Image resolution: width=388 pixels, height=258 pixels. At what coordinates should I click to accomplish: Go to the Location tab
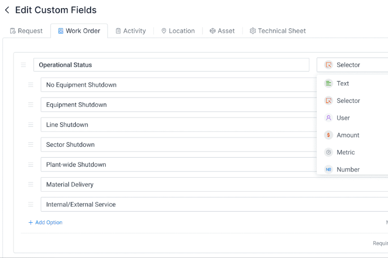[x=178, y=31]
